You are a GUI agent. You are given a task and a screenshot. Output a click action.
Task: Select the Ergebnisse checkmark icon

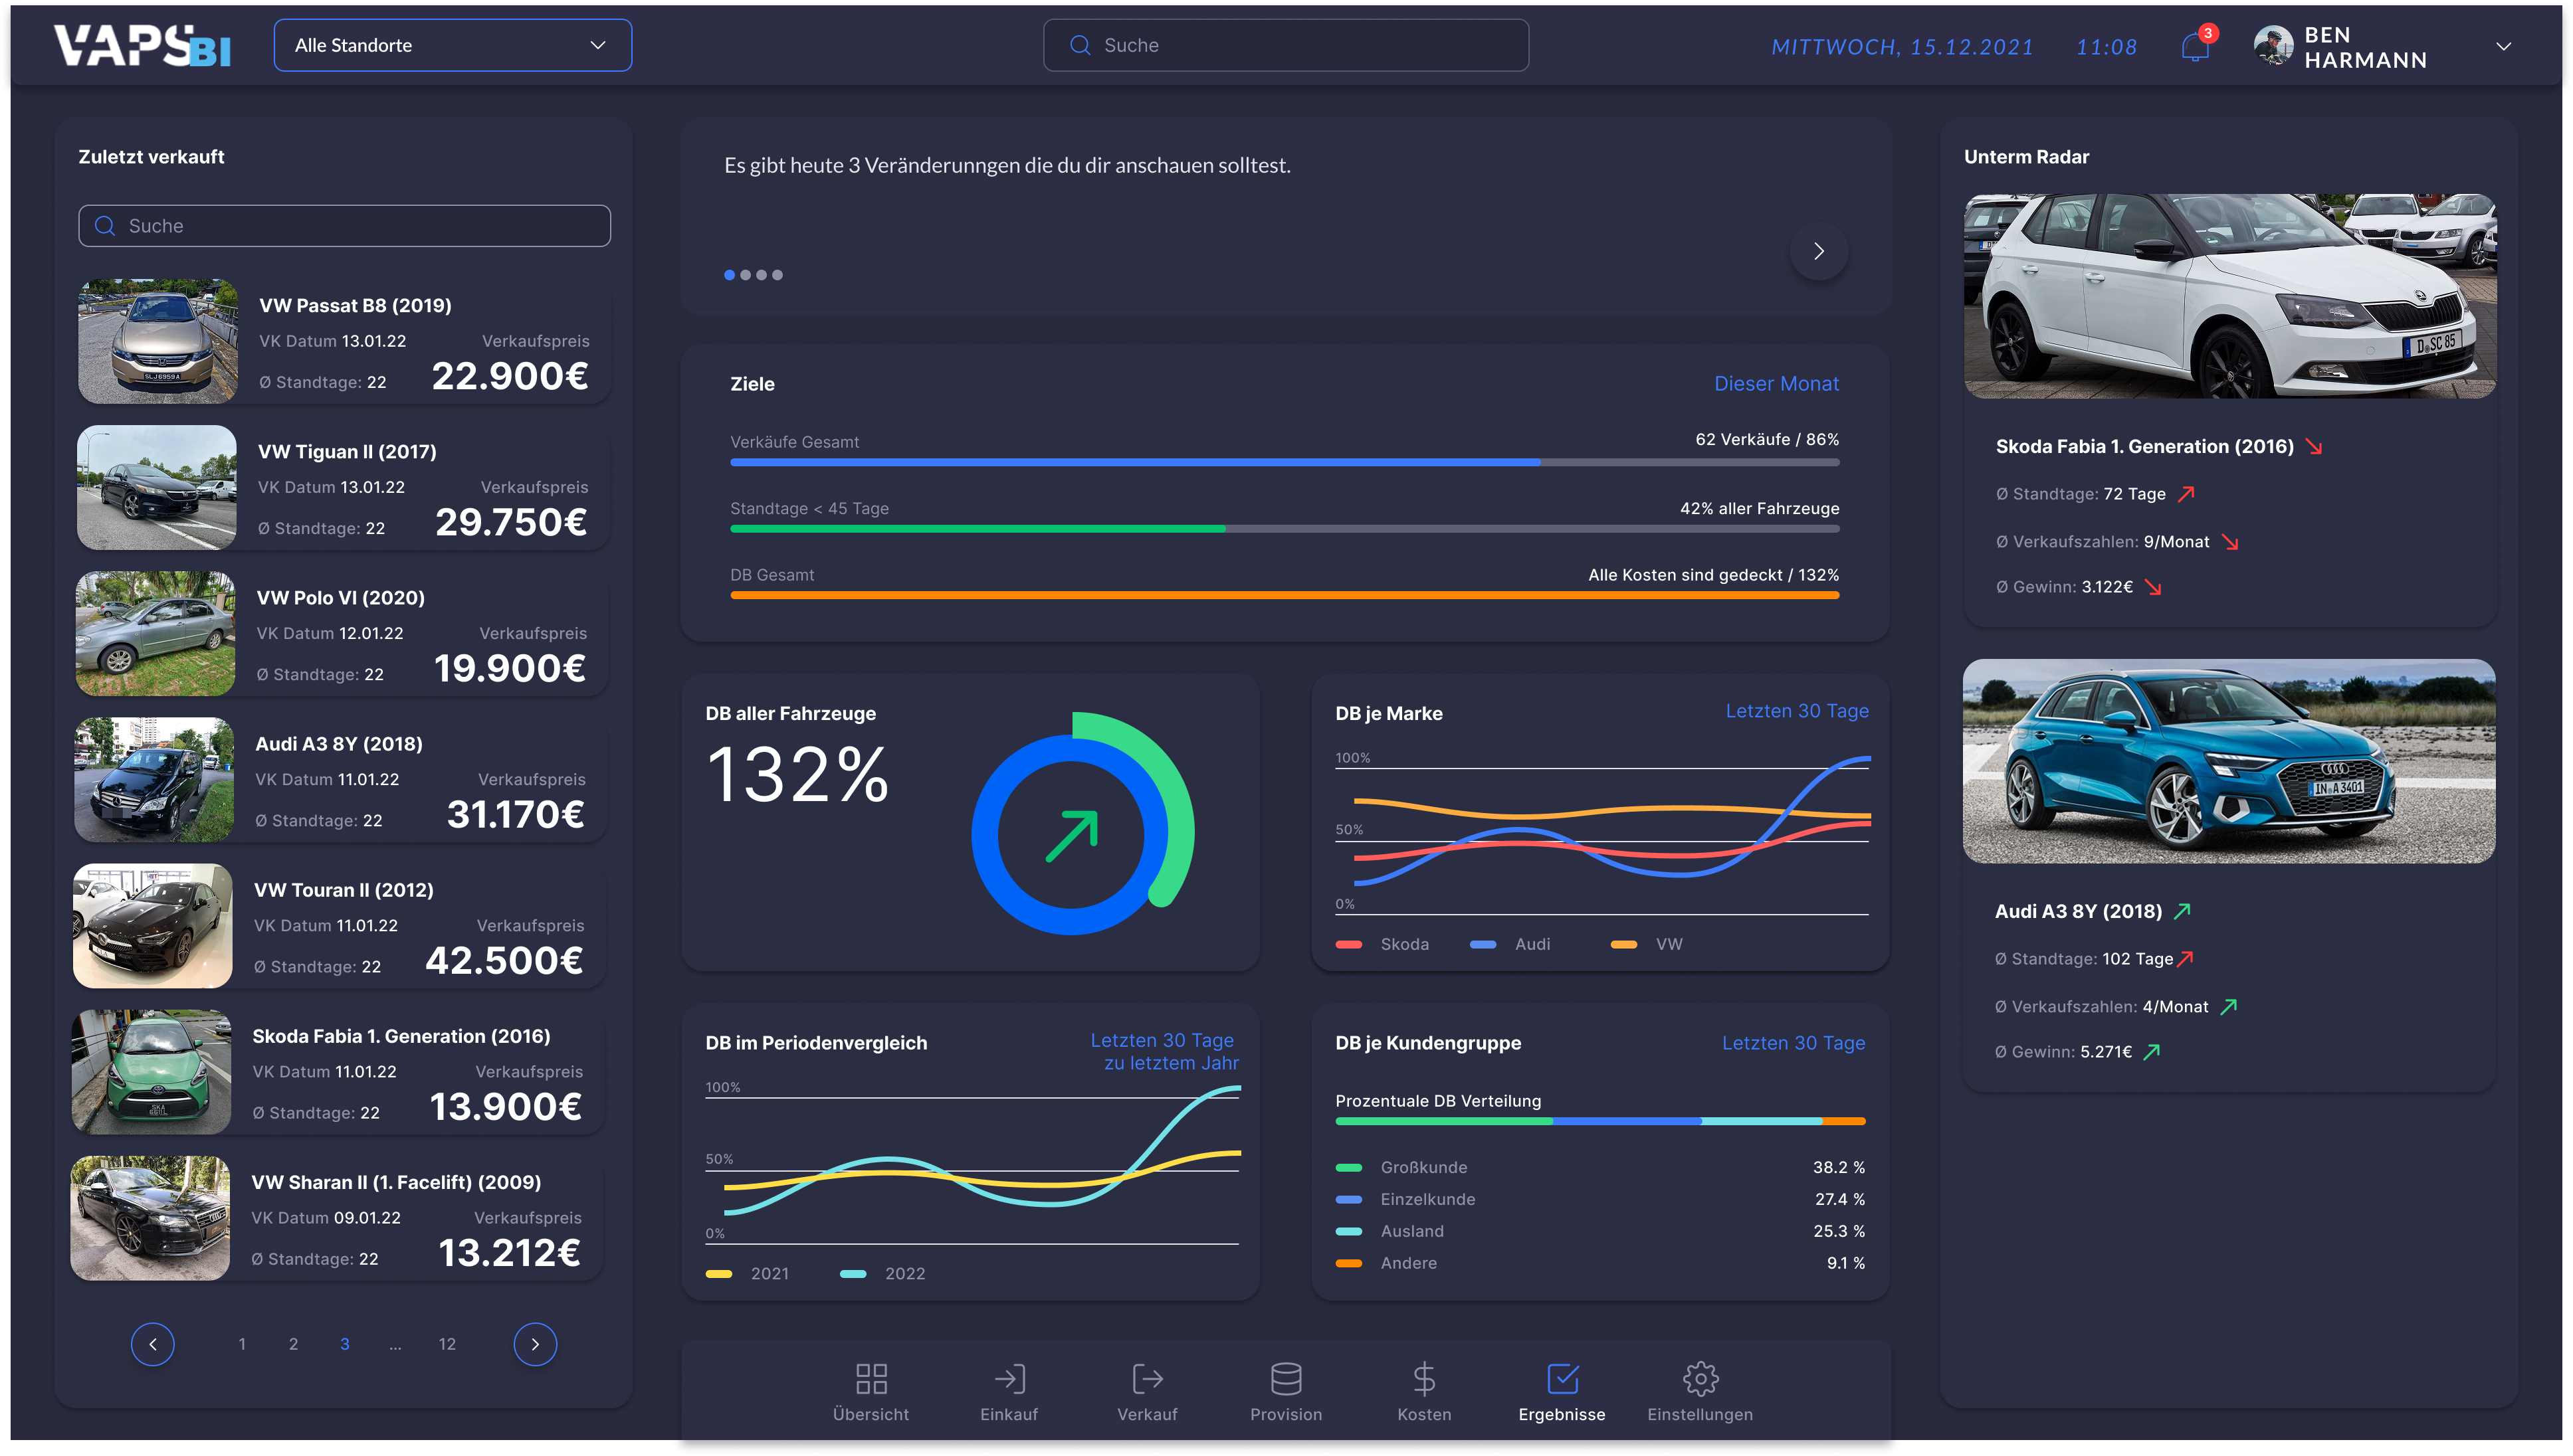(x=1562, y=1378)
